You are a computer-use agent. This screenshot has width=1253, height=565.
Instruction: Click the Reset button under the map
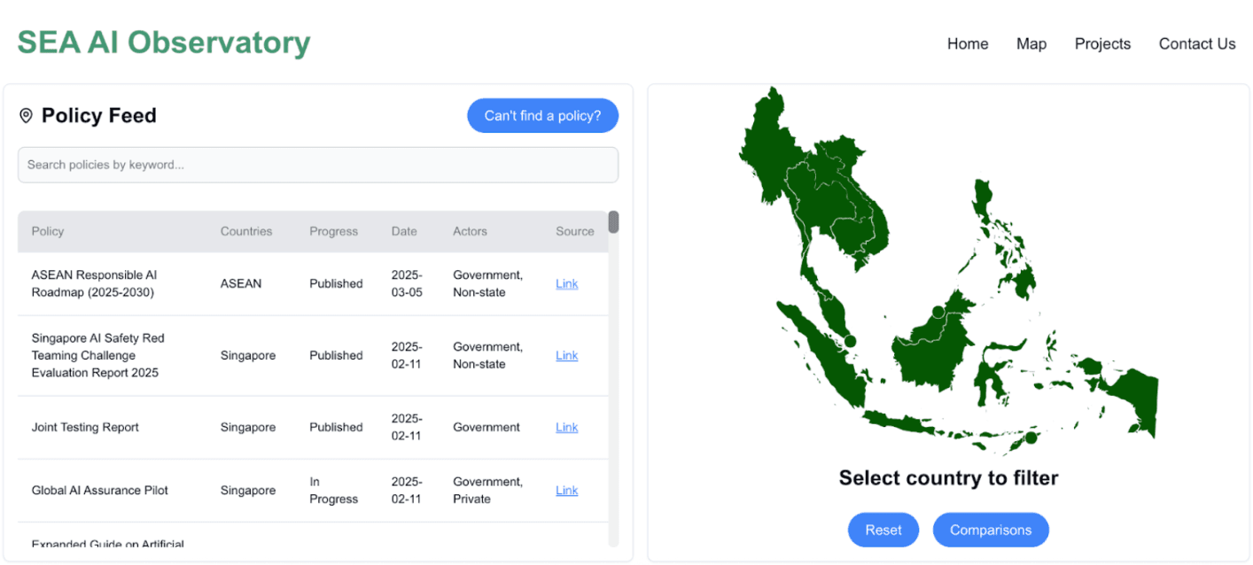click(x=883, y=530)
